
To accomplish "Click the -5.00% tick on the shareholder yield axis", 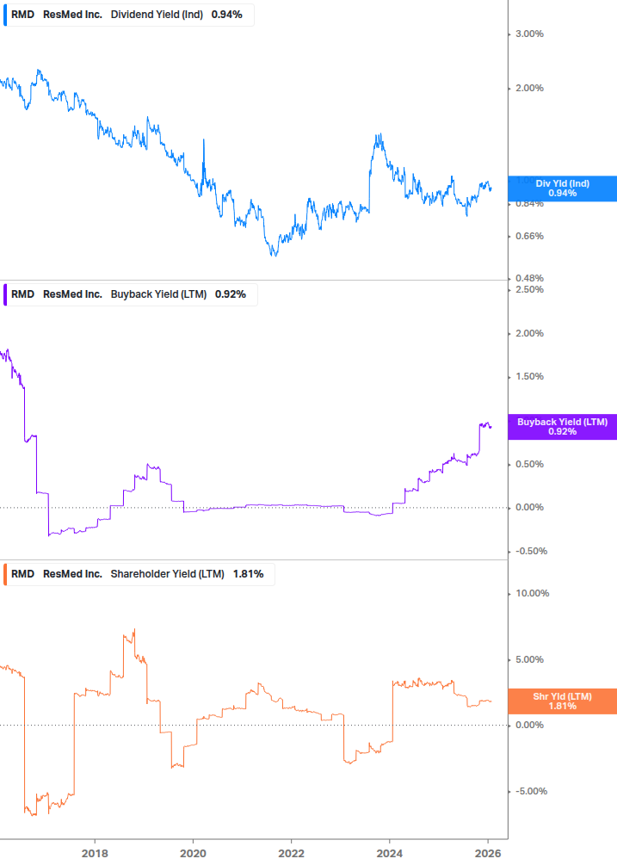I will [531, 791].
